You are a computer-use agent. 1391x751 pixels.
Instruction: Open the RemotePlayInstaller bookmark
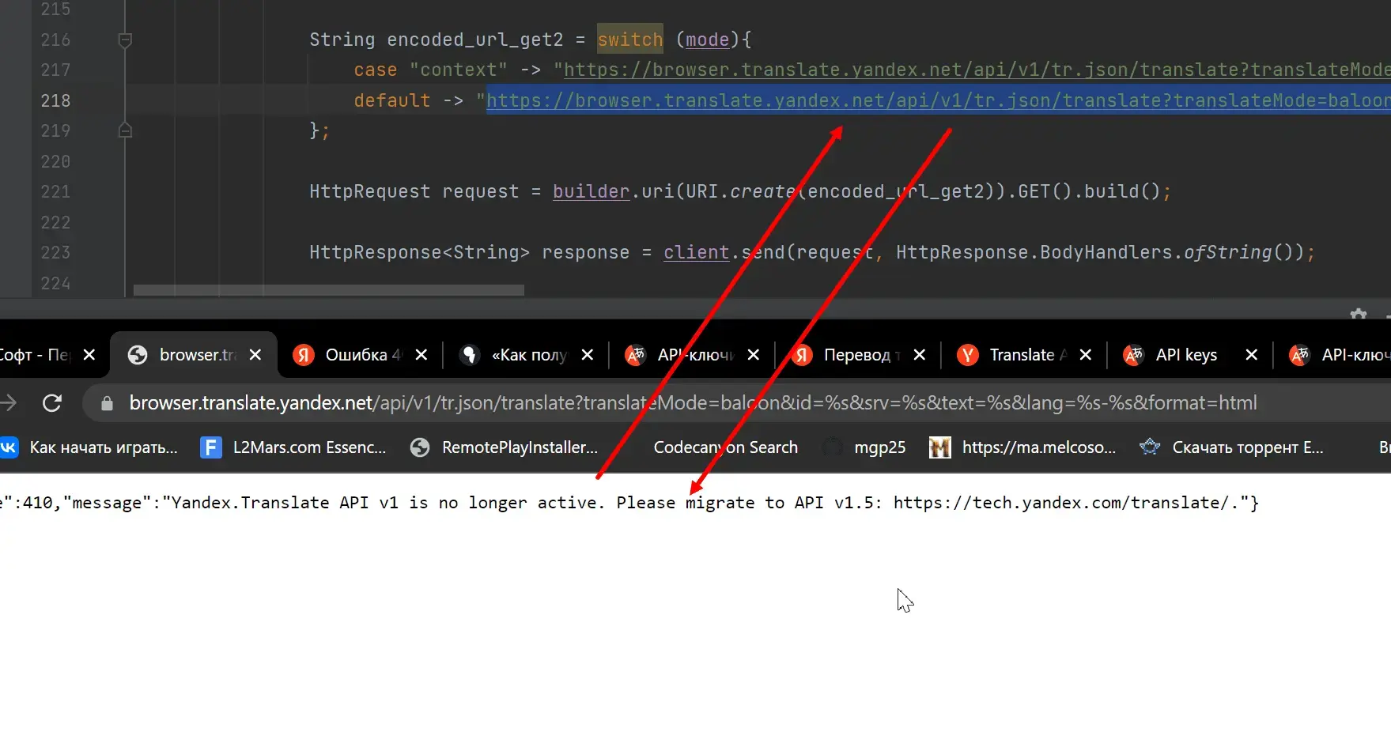[505, 447]
